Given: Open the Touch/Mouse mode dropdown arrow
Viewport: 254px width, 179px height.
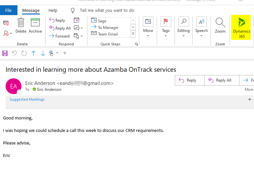Looking at the screenshot, I should pyautogui.click(x=57, y=53).
